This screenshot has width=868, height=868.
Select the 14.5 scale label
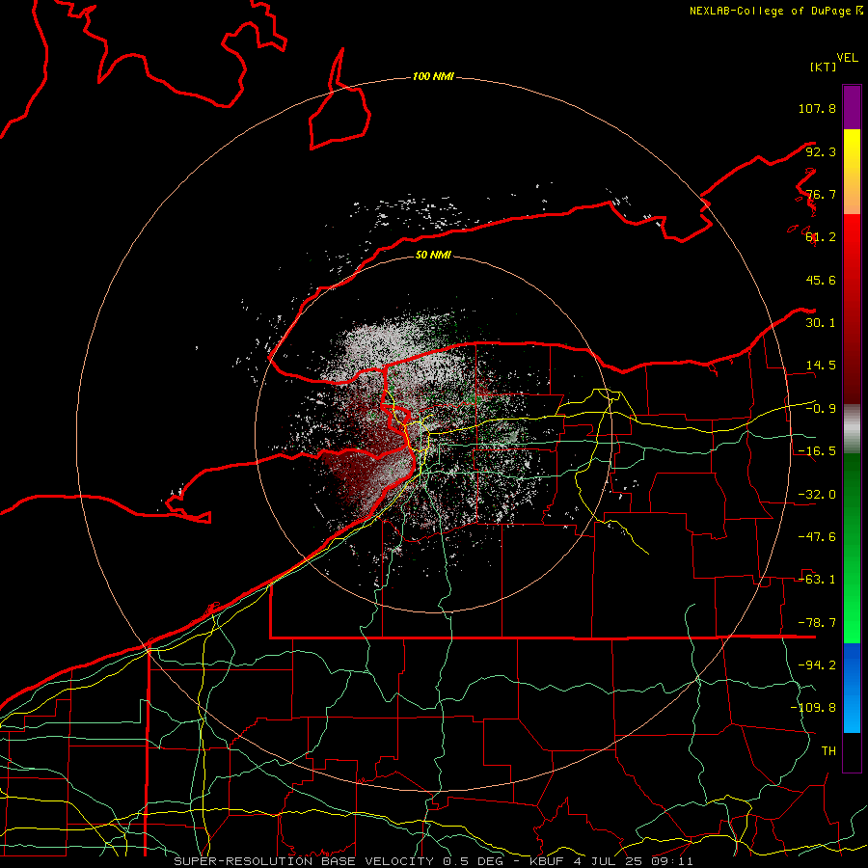(x=821, y=366)
